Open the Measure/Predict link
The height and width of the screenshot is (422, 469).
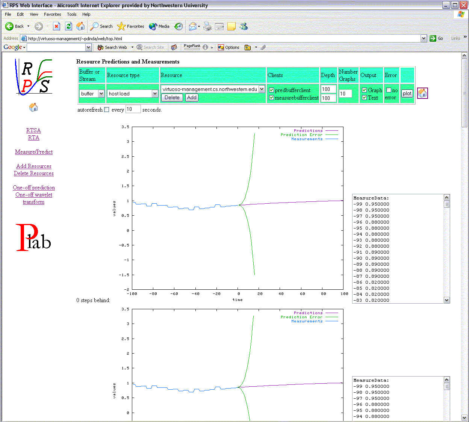pyautogui.click(x=34, y=152)
